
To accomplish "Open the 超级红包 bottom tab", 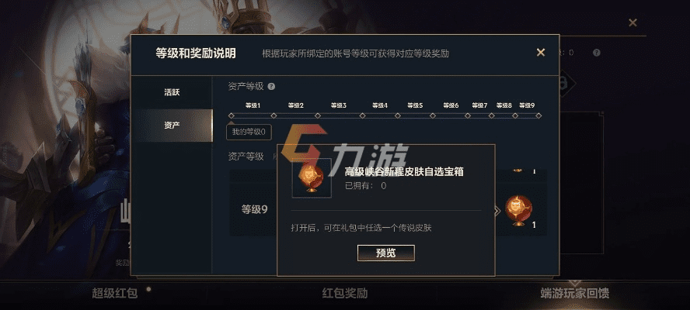I will 115,293.
